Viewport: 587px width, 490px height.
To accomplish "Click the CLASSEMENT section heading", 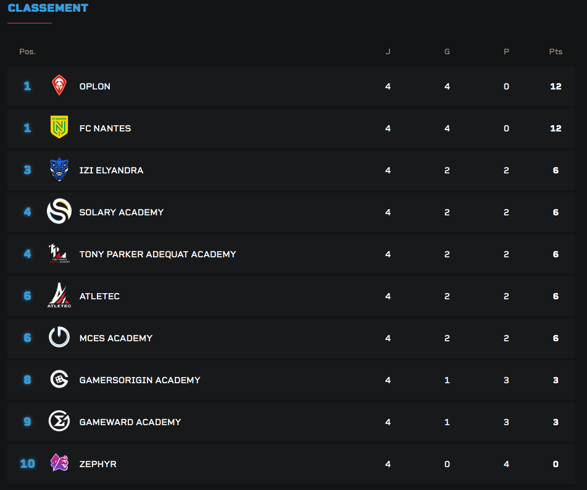I will (48, 8).
